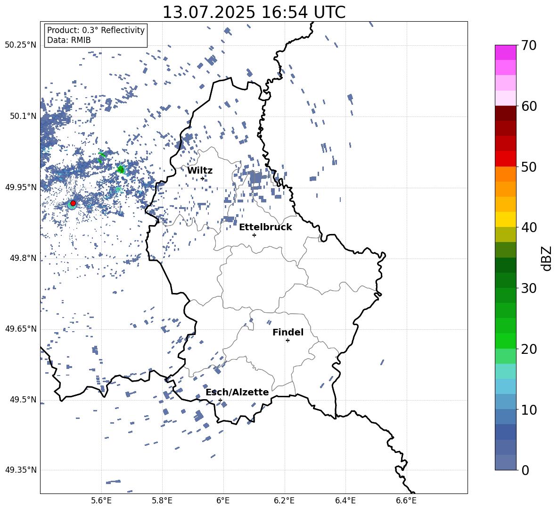Screen dimensions: 558x510
Task: Click the 49.5°N latitude label
Action: (x=24, y=400)
